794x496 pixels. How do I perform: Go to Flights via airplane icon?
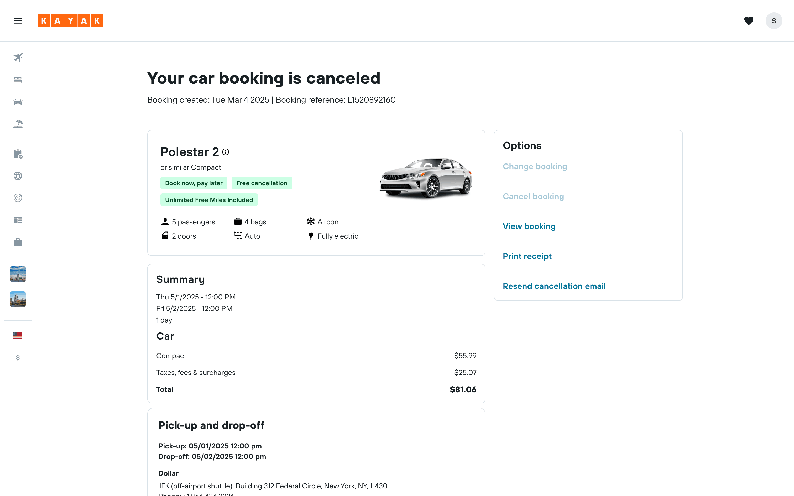(x=18, y=58)
